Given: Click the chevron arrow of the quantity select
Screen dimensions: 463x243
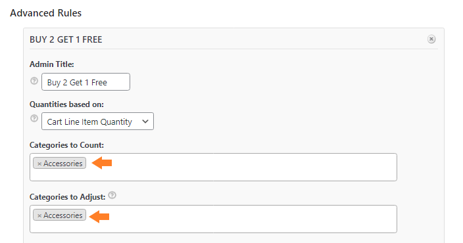Looking at the screenshot, I should (145, 121).
